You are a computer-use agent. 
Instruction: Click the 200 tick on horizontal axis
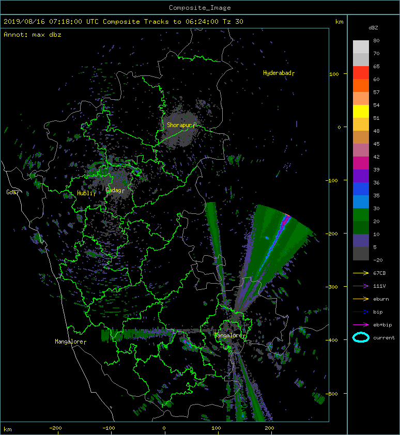point(269,428)
